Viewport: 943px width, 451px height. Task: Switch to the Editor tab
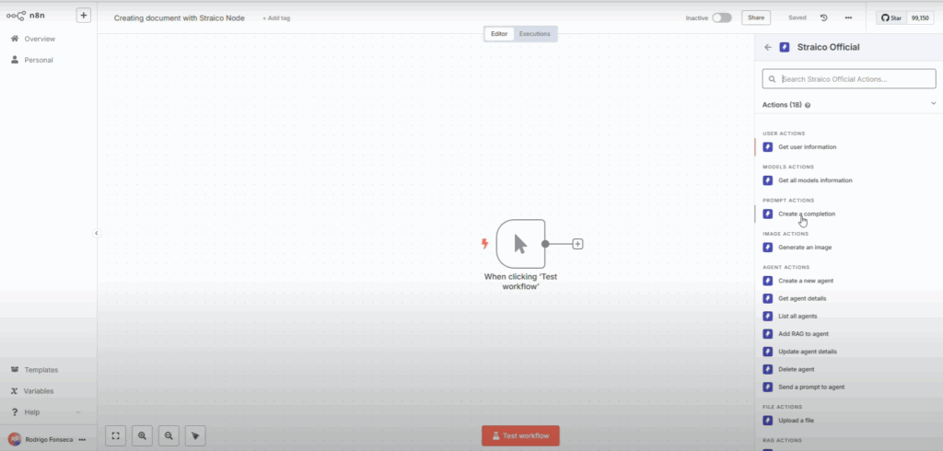pos(499,34)
